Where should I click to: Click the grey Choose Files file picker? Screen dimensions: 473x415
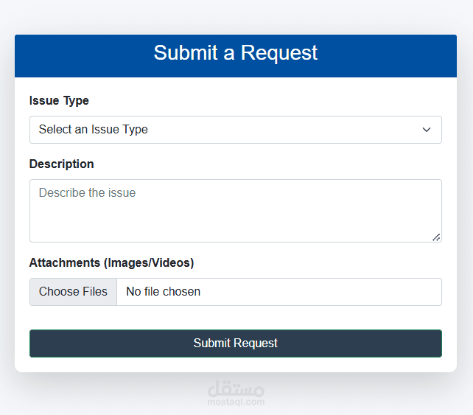pos(73,292)
